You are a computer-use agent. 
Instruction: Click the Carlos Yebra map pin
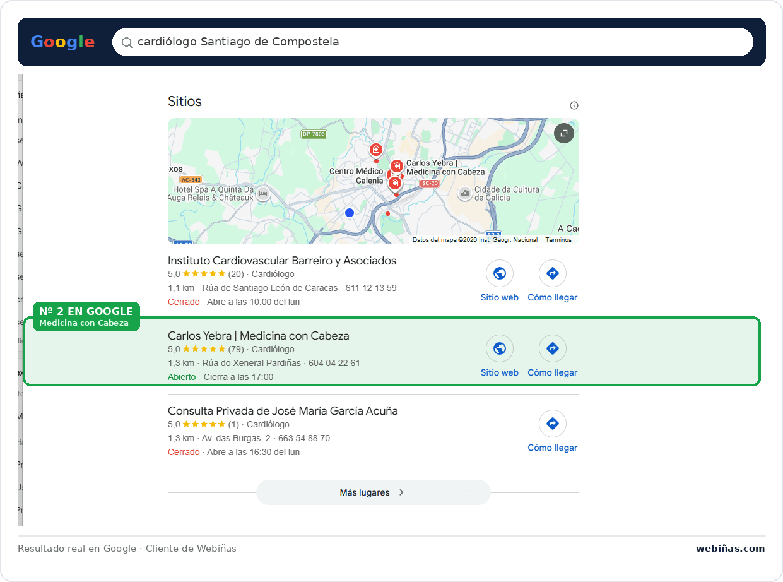click(x=396, y=166)
